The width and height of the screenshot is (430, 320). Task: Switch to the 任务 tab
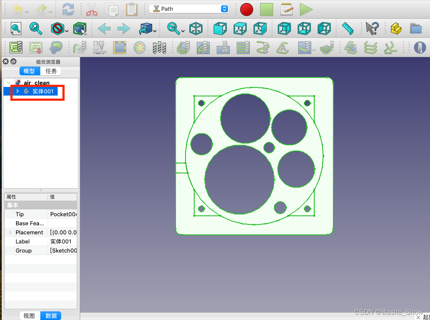[x=51, y=71]
